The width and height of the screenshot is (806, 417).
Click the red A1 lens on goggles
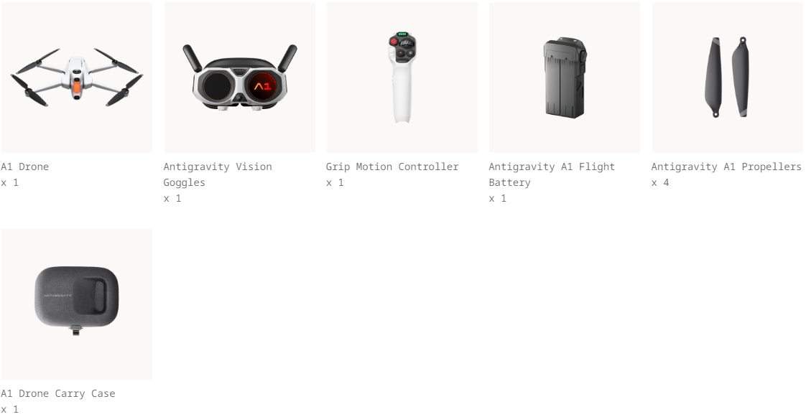pyautogui.click(x=263, y=85)
